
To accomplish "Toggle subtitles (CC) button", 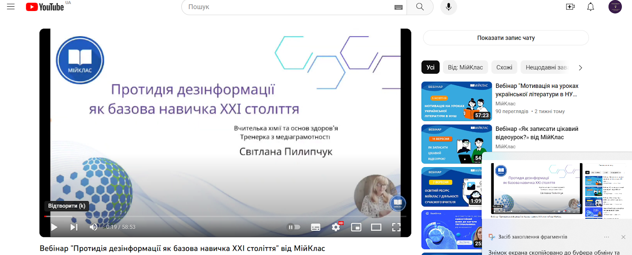I will [316, 227].
